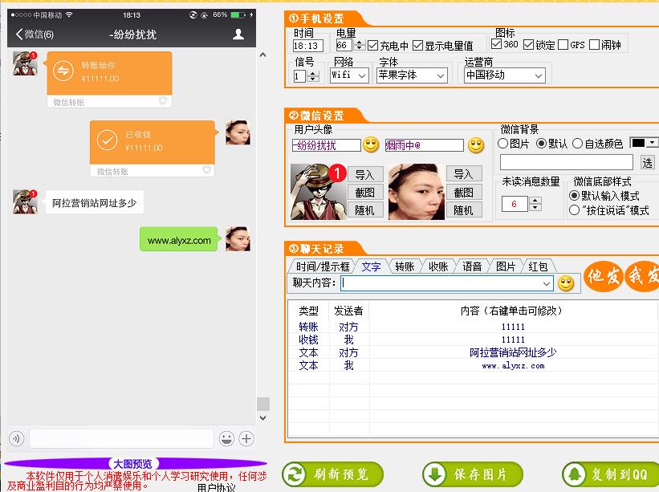Select 自选颜色 background radio option
The image size is (659, 492).
pyautogui.click(x=577, y=144)
